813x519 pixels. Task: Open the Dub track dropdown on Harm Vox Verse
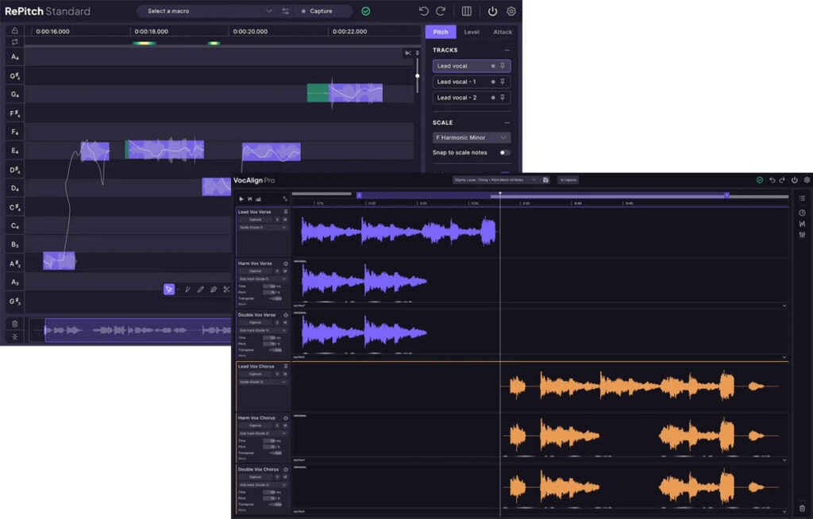262,279
